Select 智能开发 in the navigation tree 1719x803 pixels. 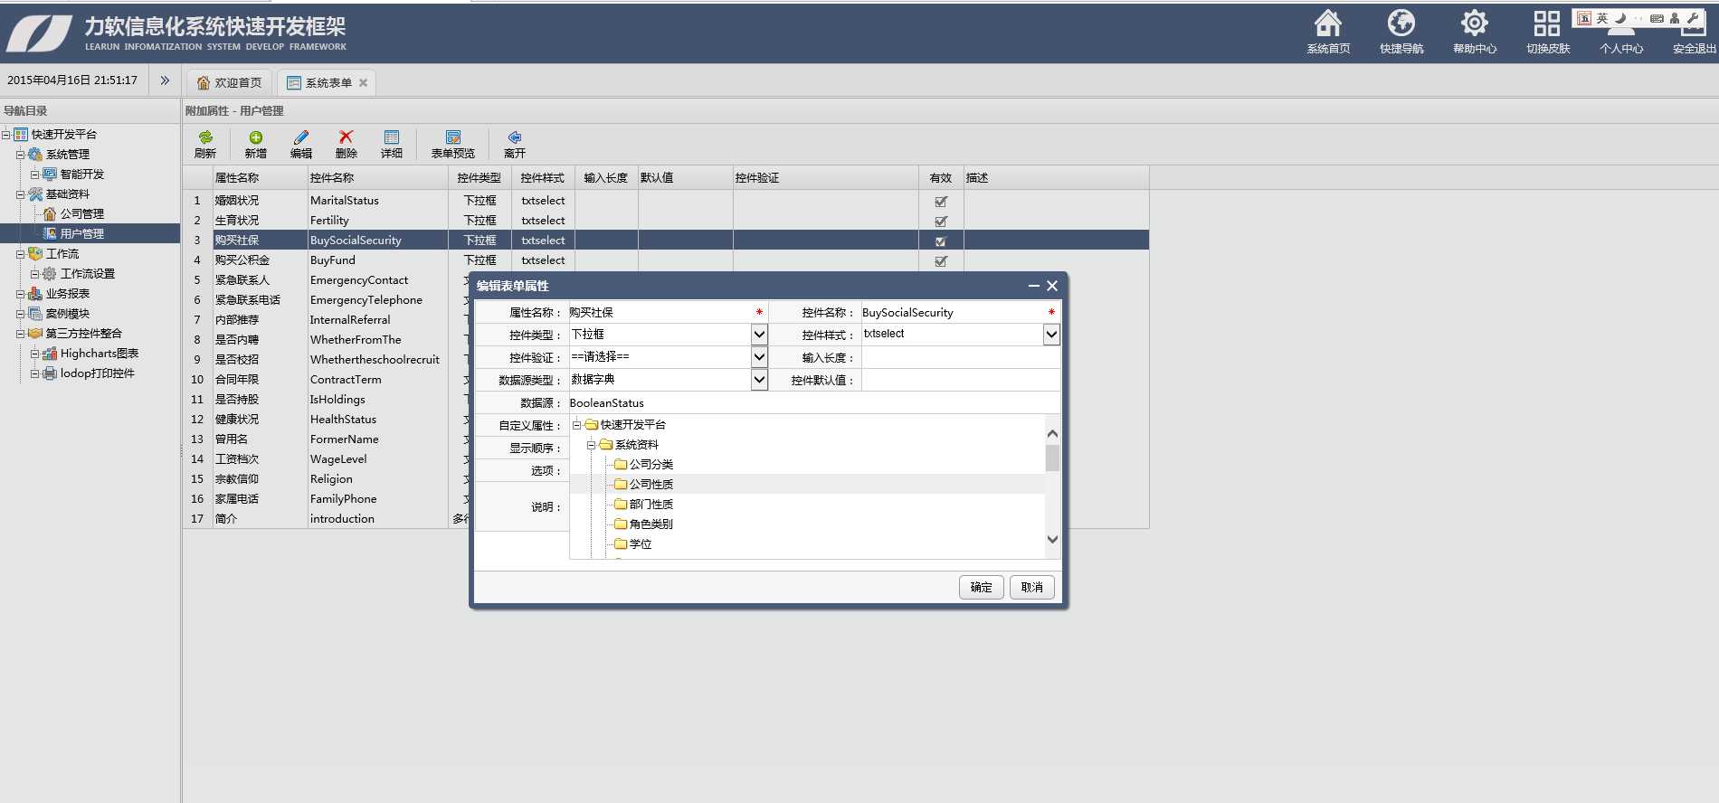pyautogui.click(x=81, y=174)
